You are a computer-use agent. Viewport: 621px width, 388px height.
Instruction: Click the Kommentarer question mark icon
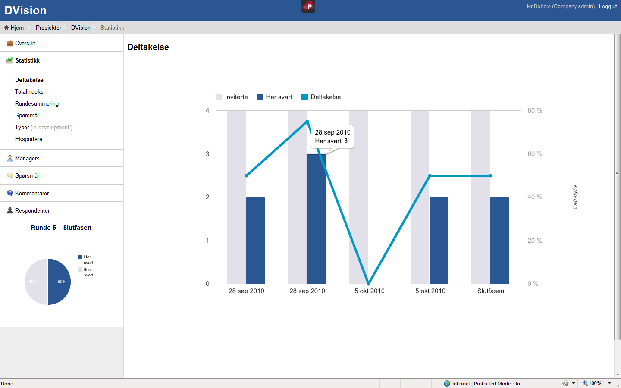tap(10, 193)
